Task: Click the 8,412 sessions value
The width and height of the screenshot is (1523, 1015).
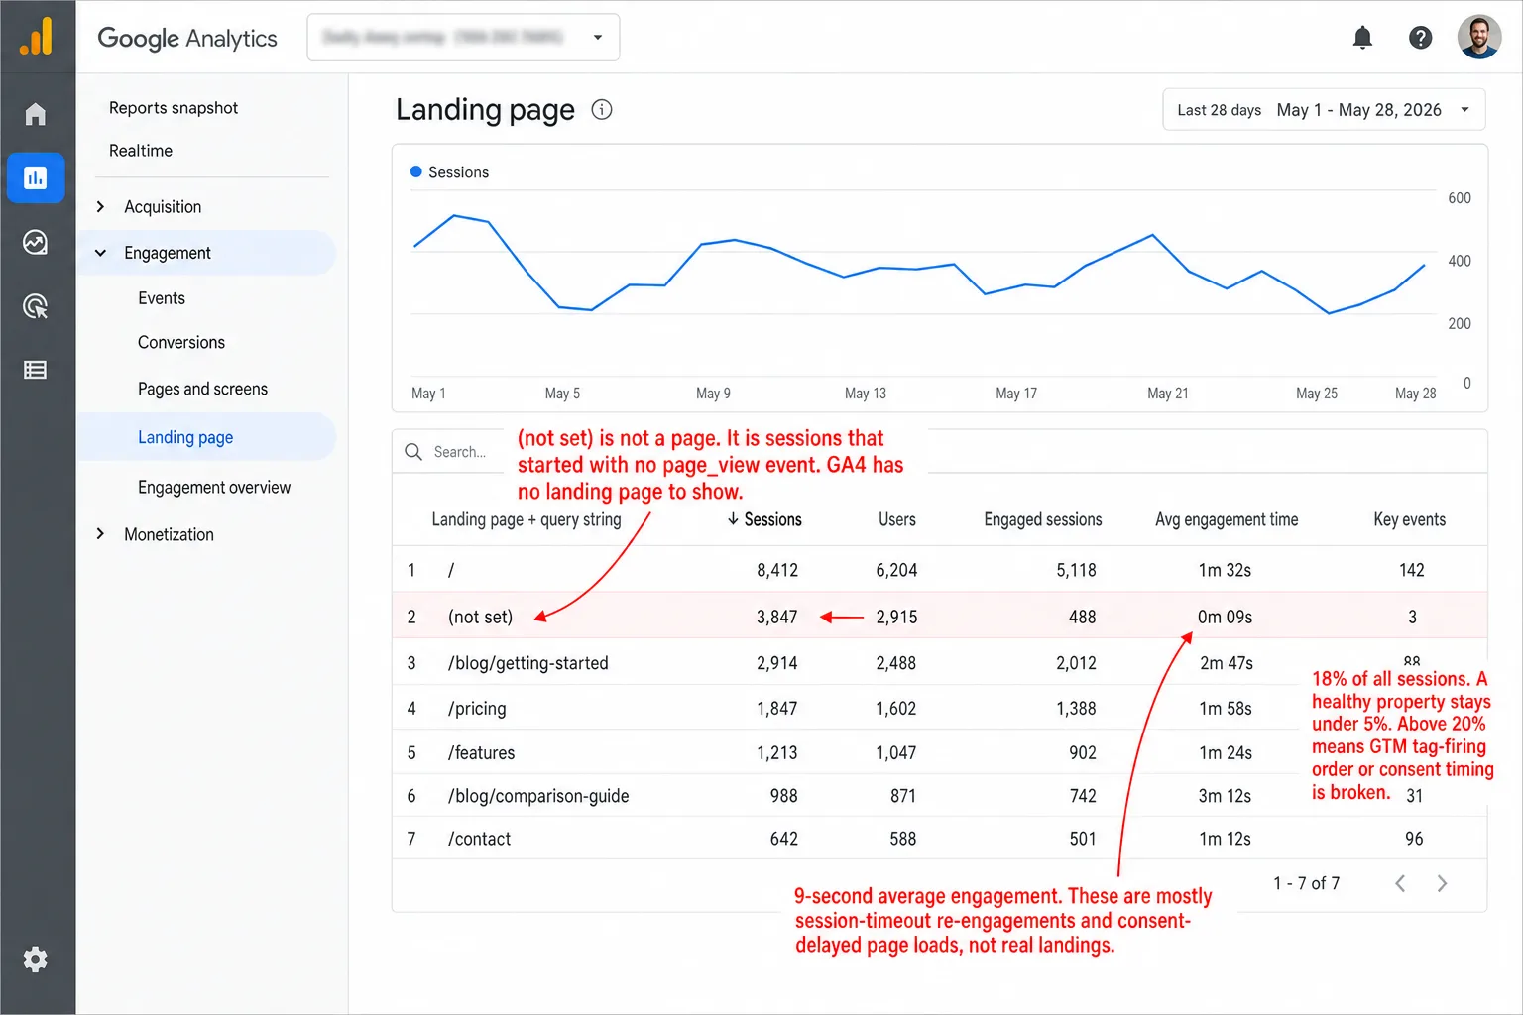Action: (777, 570)
